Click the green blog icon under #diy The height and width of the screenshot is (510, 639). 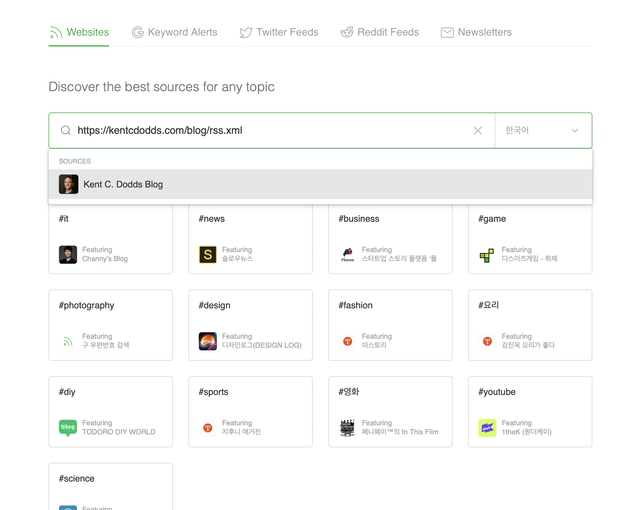(x=68, y=428)
